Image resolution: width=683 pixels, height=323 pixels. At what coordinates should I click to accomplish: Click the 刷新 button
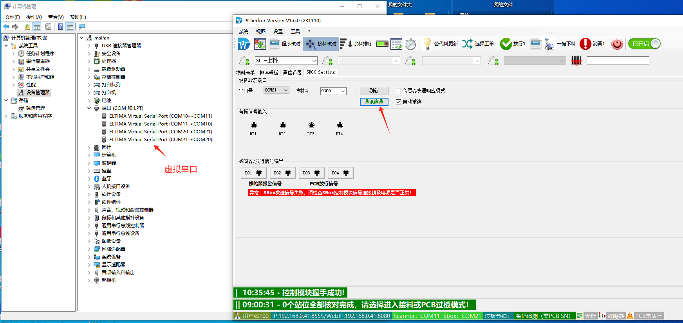374,91
